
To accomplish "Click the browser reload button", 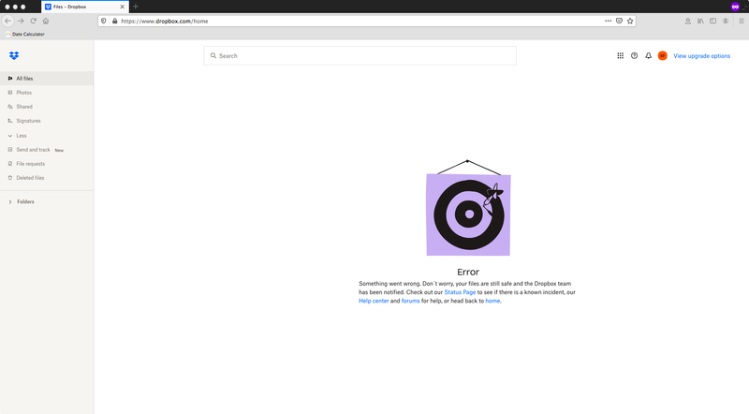I will point(33,21).
